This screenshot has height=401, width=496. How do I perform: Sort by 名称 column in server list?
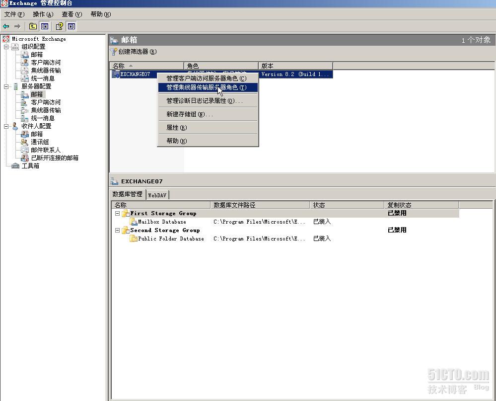[x=147, y=66]
